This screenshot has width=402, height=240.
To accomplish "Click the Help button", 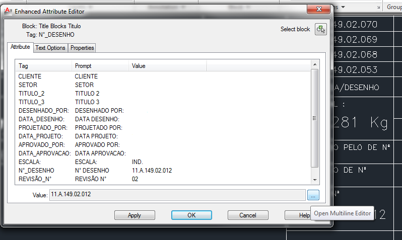I will coord(298,215).
